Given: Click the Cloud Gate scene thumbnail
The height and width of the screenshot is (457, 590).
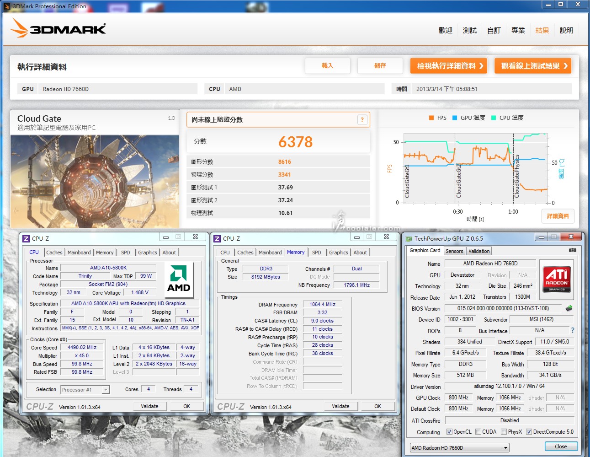Looking at the screenshot, I should [x=95, y=181].
